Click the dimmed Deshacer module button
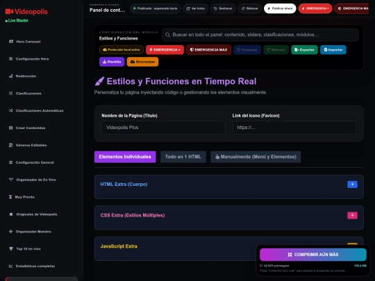 (247, 50)
